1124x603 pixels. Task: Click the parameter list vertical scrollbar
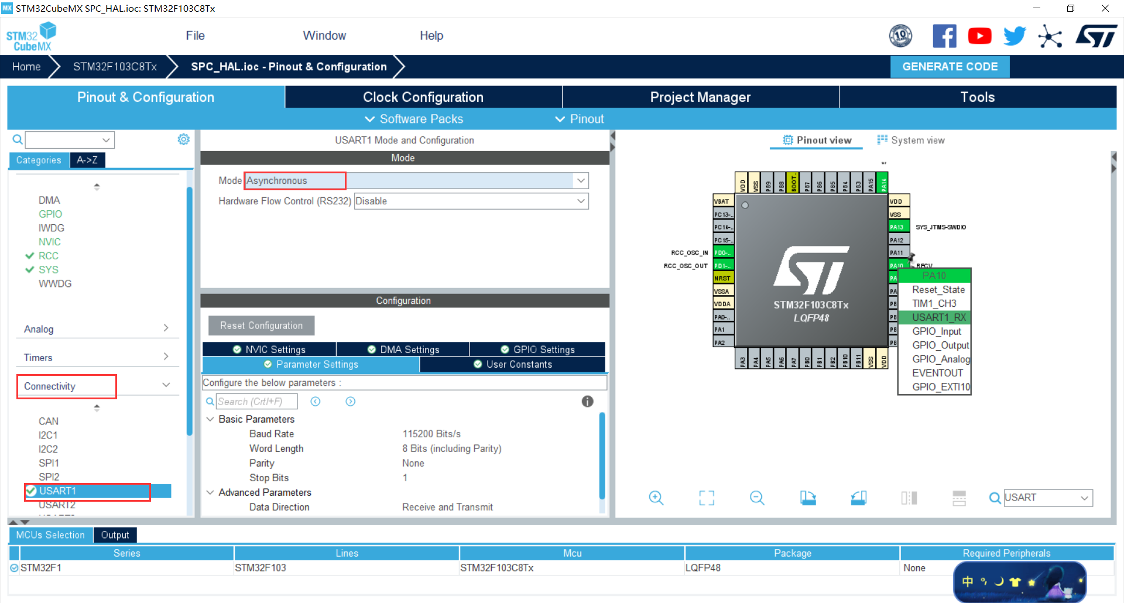(x=602, y=455)
